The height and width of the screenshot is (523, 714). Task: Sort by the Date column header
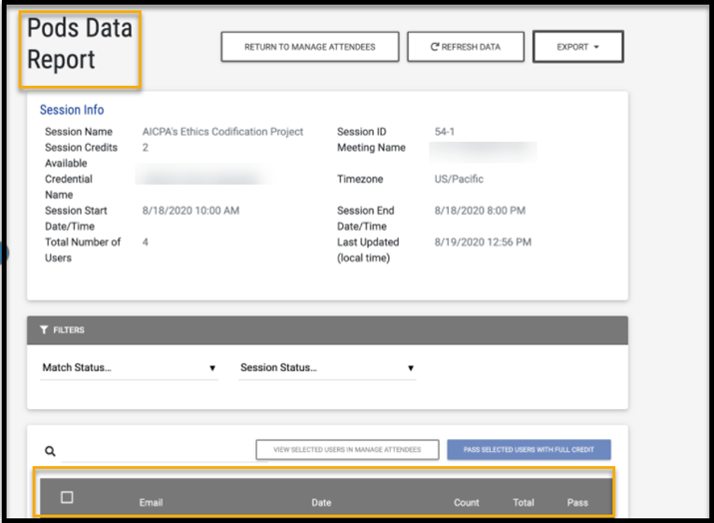tap(321, 502)
